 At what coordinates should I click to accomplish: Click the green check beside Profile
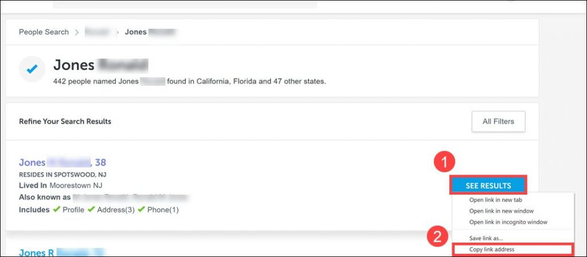(x=56, y=210)
